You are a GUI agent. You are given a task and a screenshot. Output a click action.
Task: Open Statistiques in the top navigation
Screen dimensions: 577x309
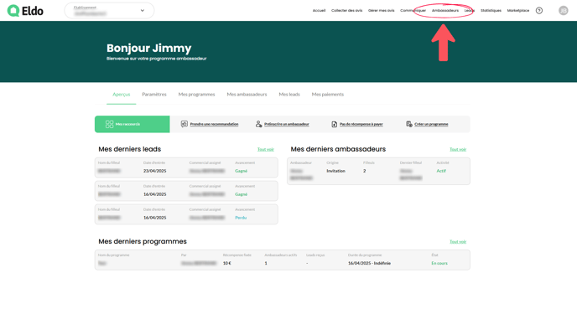tap(491, 11)
